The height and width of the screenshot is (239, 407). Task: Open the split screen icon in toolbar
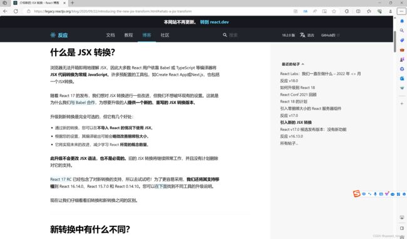coord(358,11)
